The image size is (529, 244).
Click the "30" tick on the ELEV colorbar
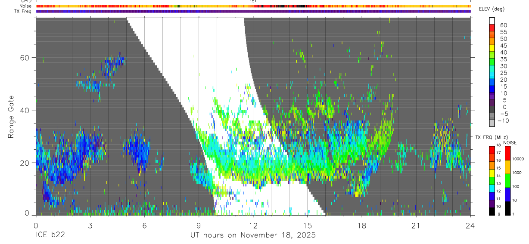[x=503, y=66]
